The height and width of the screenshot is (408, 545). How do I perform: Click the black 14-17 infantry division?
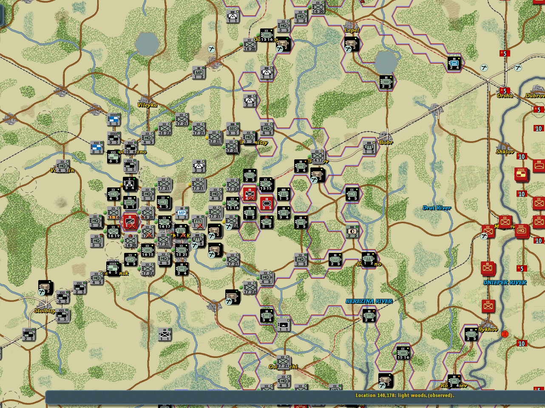click(165, 222)
